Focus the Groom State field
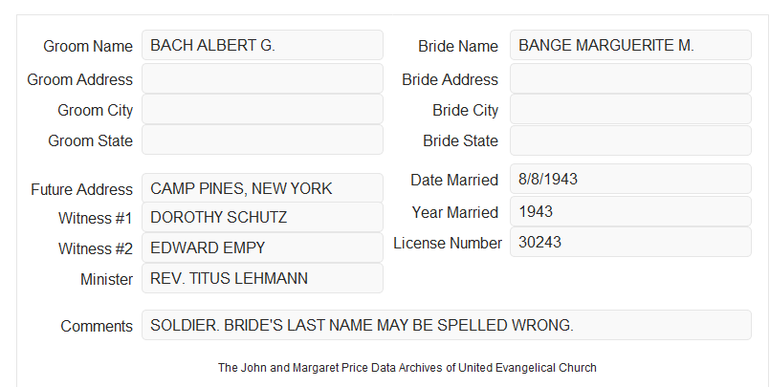The height and width of the screenshot is (387, 770). 262,140
